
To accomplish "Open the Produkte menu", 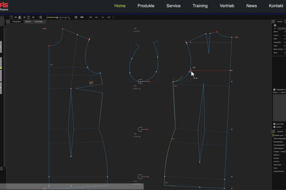I will tap(146, 6).
